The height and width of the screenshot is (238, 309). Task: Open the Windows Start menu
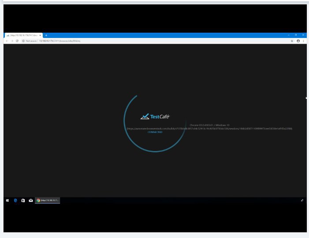(7, 200)
